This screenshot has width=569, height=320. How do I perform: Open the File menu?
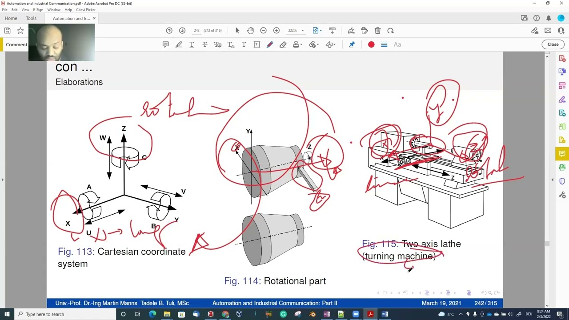pos(4,10)
